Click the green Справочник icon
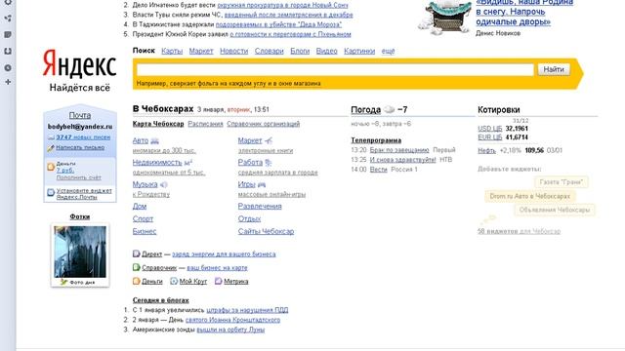Image resolution: width=625 pixels, height=351 pixels. click(137, 267)
